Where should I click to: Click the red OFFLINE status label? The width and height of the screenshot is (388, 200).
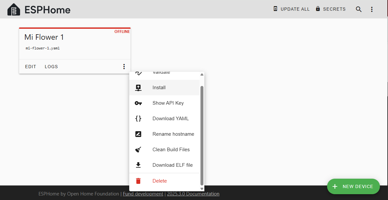pos(122,32)
